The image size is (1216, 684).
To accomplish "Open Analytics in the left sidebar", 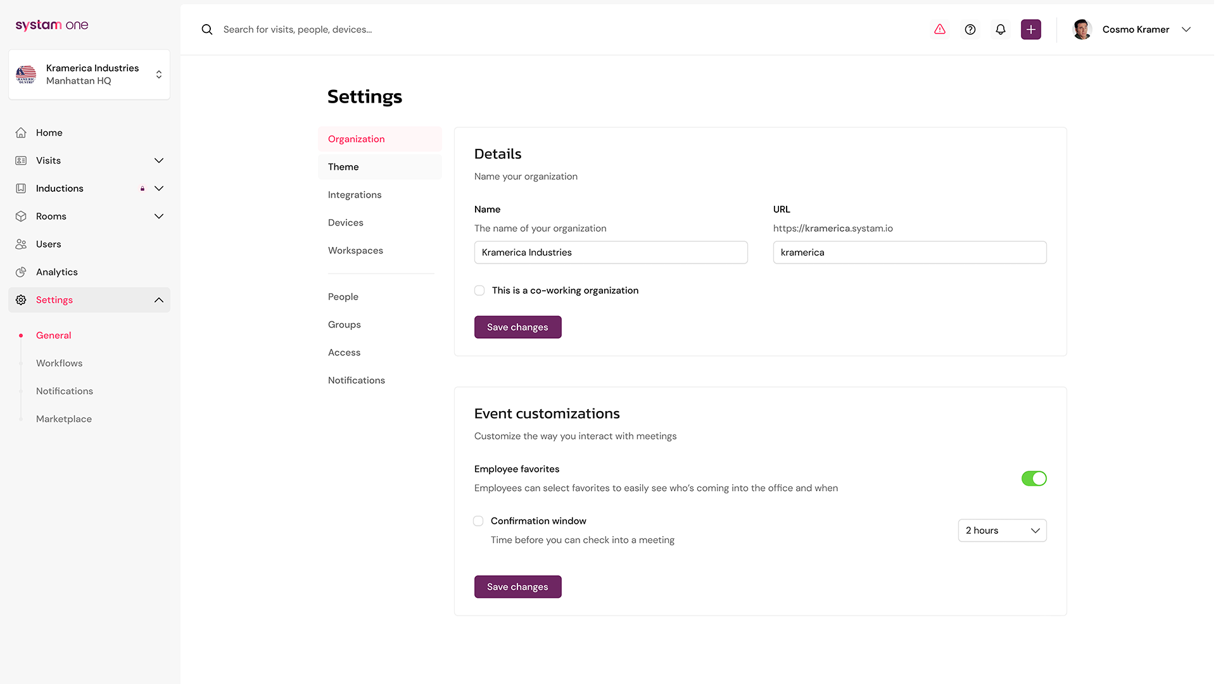I will click(56, 272).
